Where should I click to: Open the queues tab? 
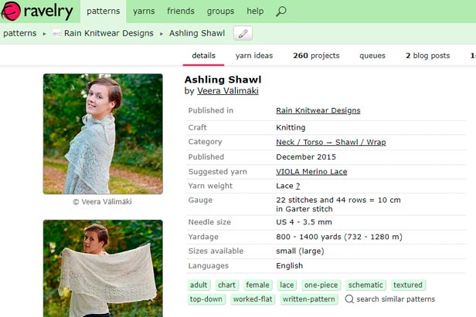(372, 56)
